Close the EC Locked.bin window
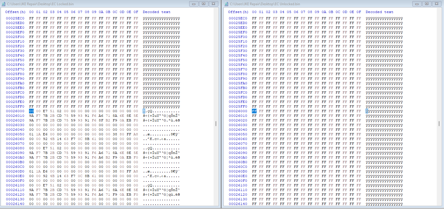 coord(213,4)
